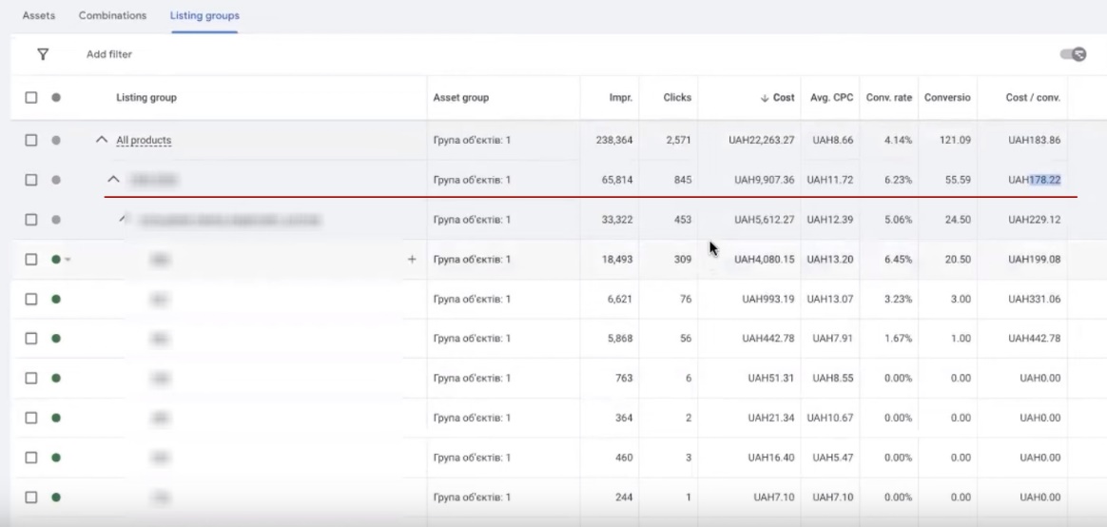Click green status dot in 5,868 impressions row
1107x527 pixels.
pos(55,339)
